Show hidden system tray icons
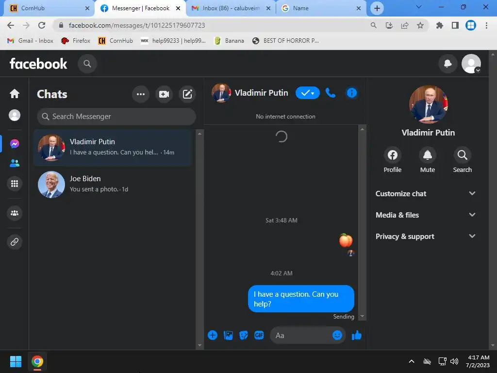This screenshot has height=373, width=497. pos(412,361)
